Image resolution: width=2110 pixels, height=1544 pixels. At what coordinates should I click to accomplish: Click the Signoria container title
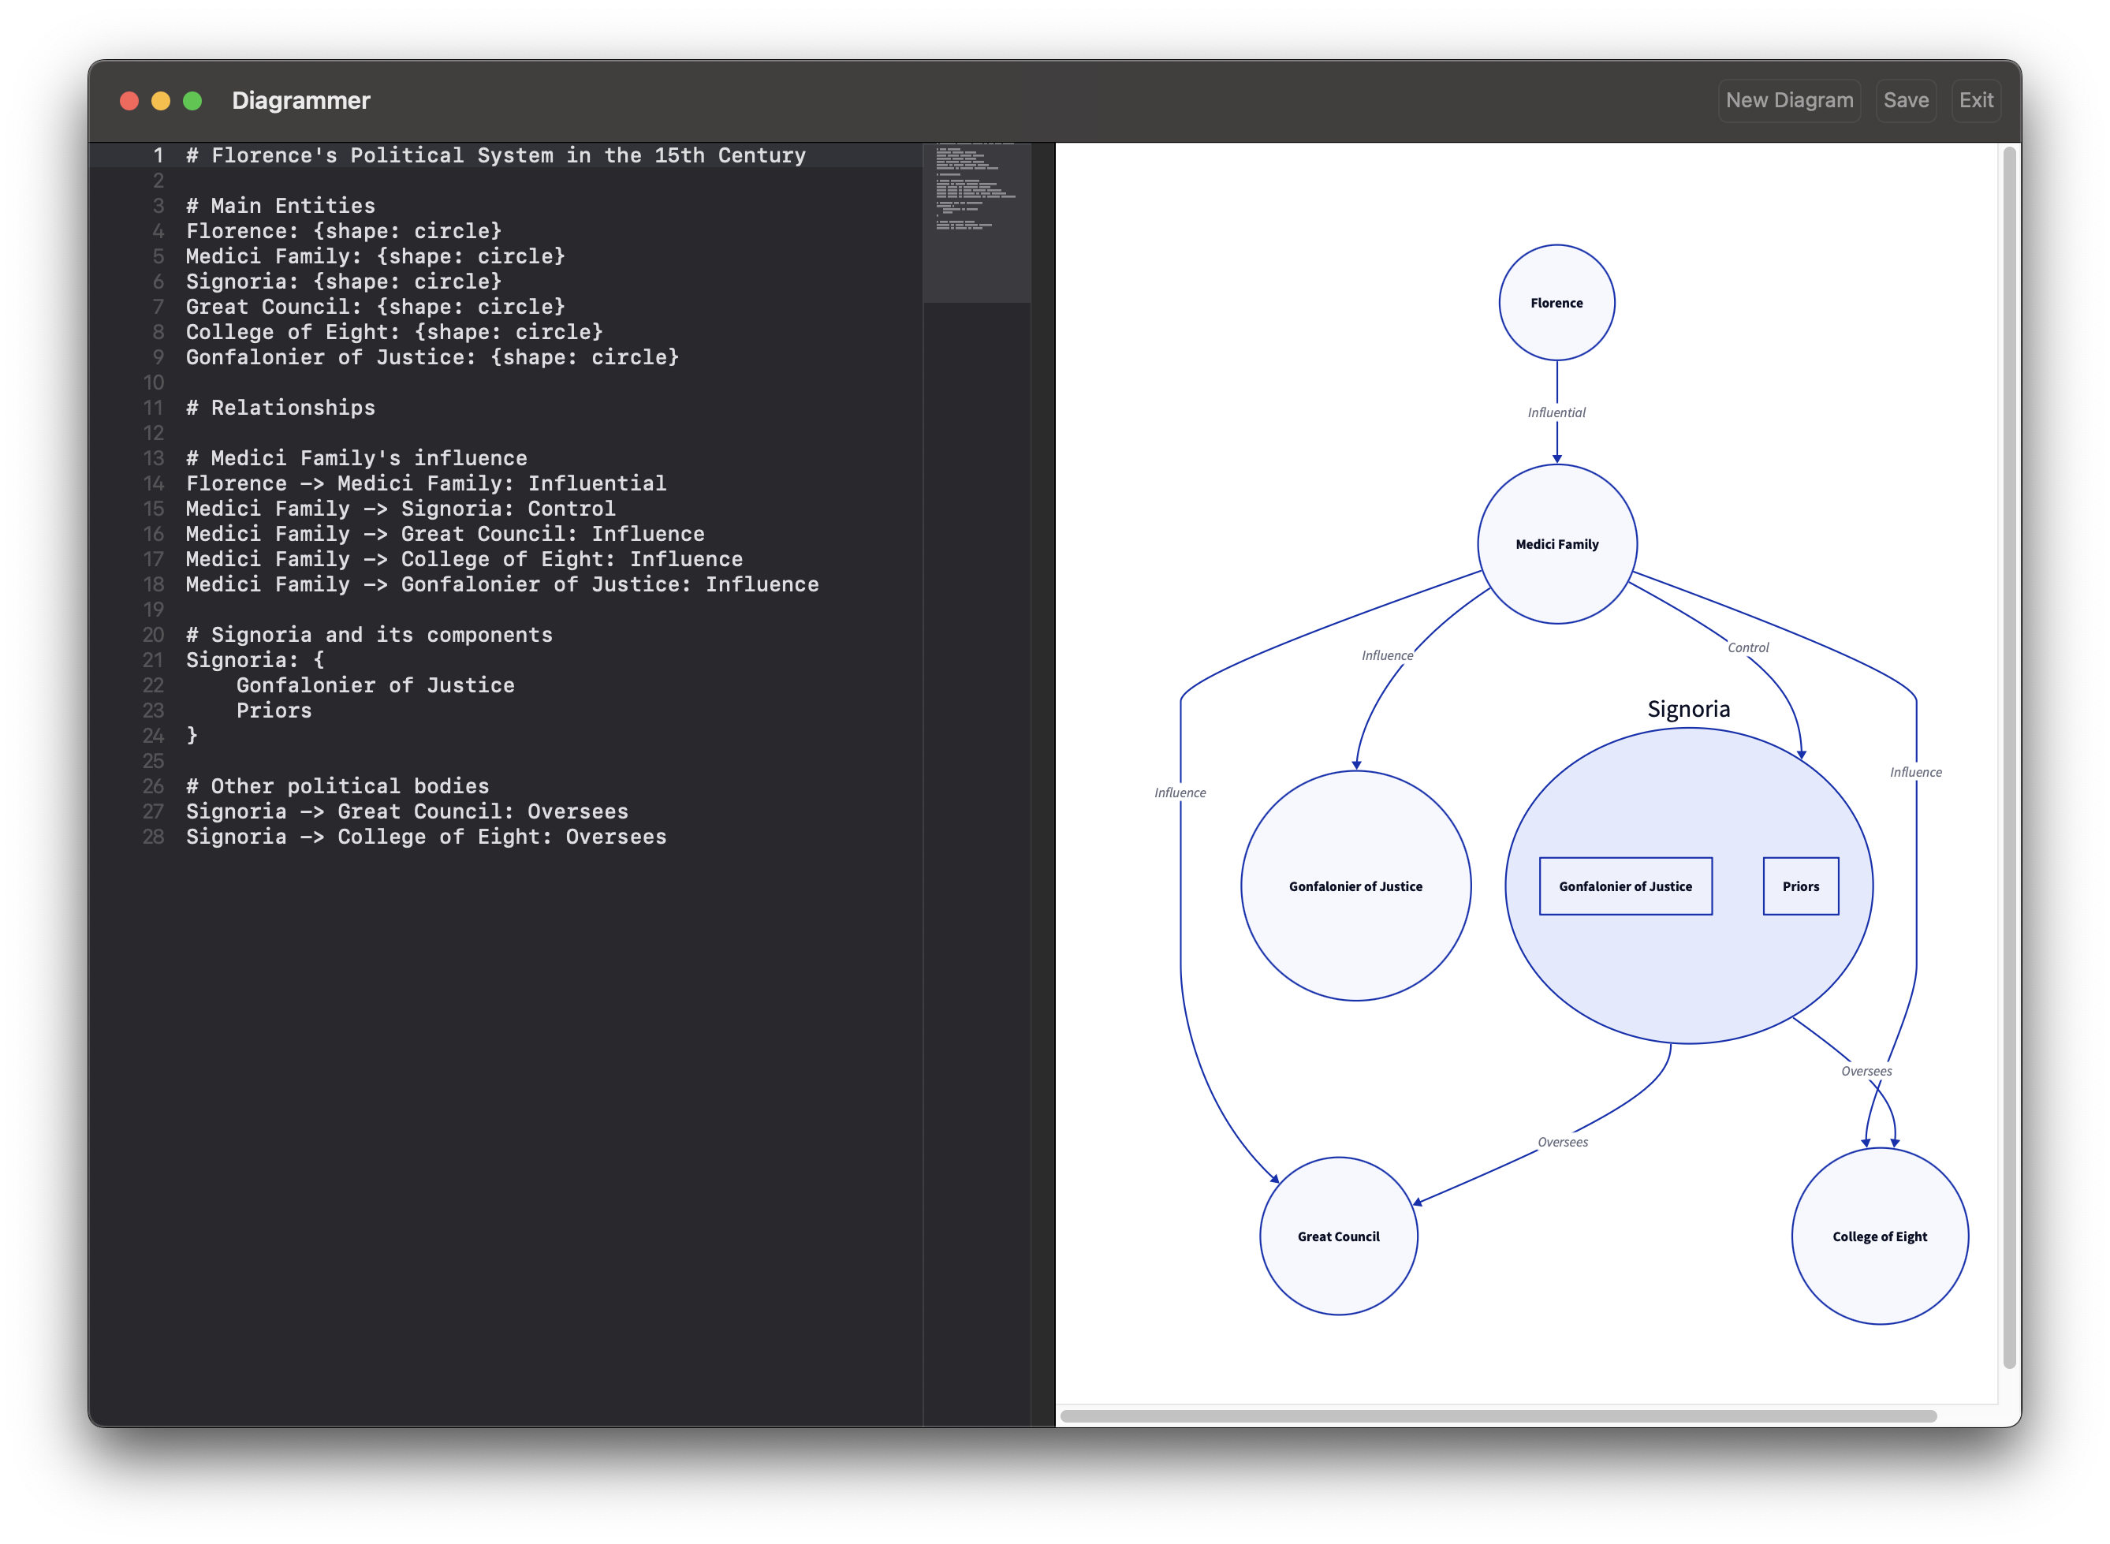coord(1687,708)
